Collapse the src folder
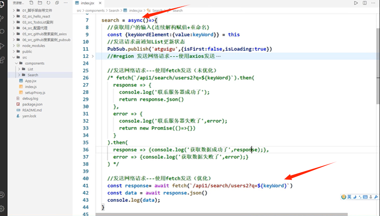The width and height of the screenshot is (380, 216). [25, 57]
